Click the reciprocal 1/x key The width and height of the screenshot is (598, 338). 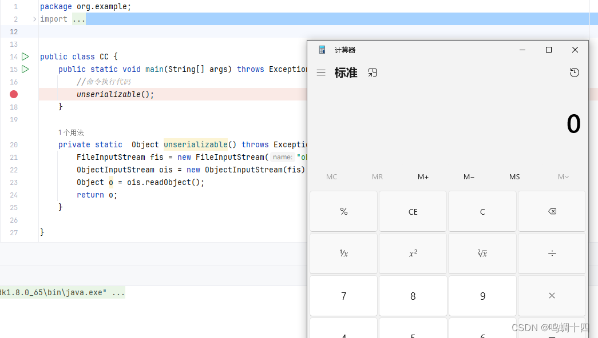click(343, 253)
